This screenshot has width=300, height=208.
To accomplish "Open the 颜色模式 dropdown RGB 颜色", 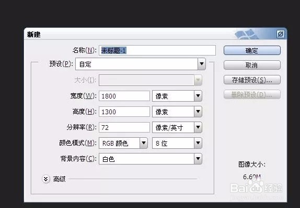I will [x=123, y=143].
